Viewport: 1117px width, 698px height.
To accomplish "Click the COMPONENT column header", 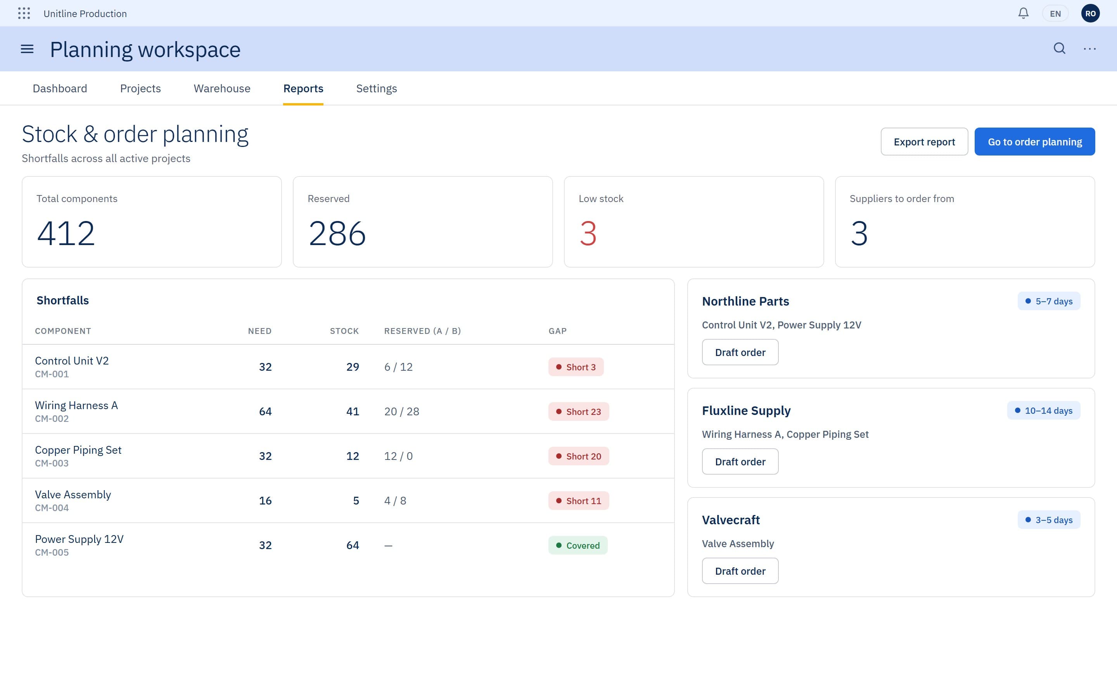I will coord(63,331).
